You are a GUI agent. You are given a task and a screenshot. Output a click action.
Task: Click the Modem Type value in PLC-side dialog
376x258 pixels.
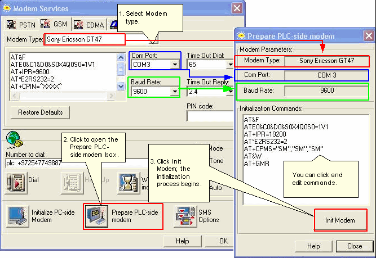point(326,61)
